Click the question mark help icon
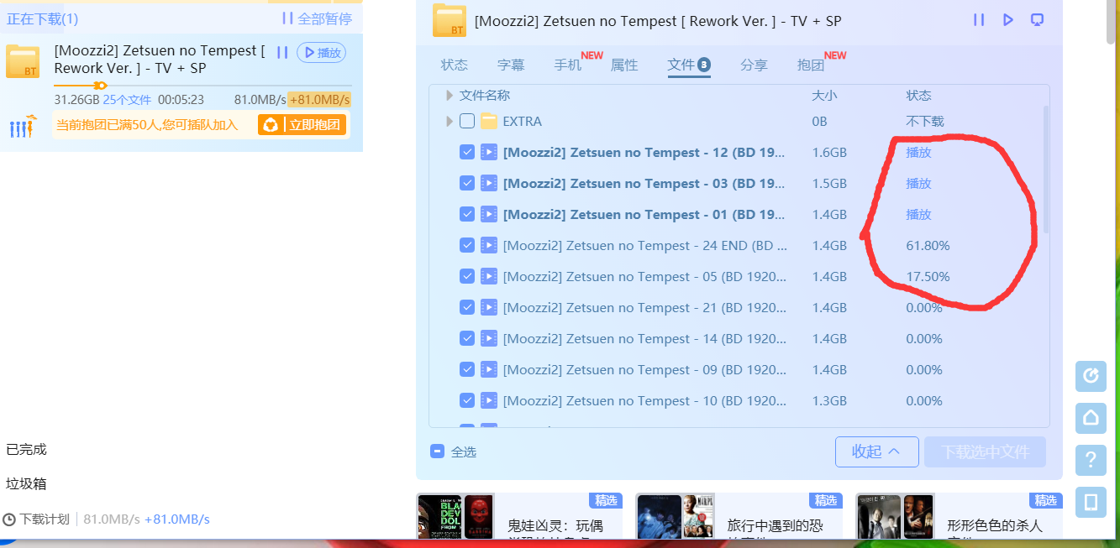The height and width of the screenshot is (548, 1120). [x=1091, y=460]
